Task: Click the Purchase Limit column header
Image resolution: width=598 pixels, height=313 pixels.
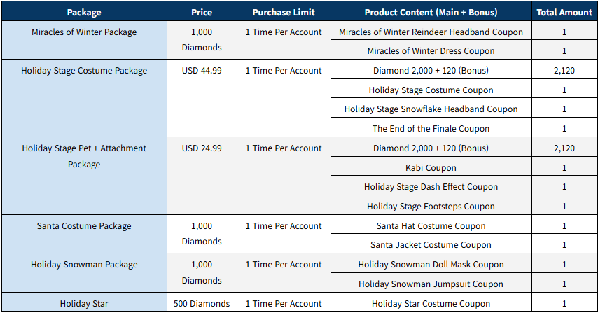Action: click(284, 12)
